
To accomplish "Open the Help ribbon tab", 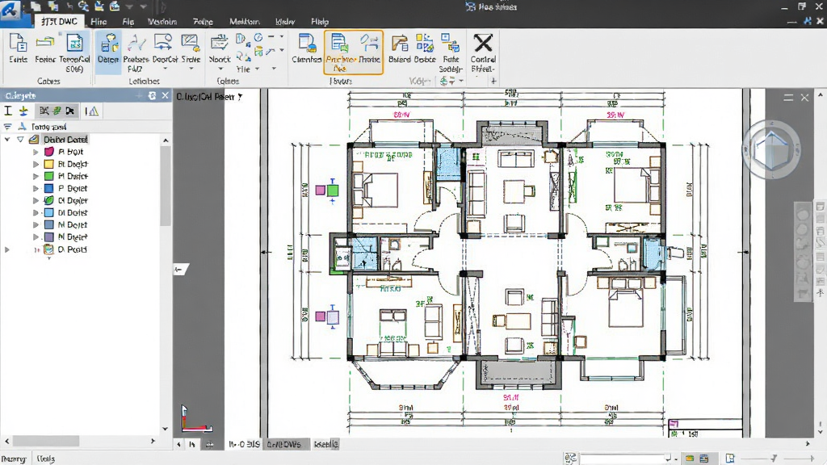I will click(x=320, y=22).
